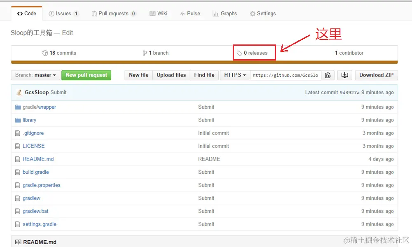
Task: Open latest commit 9d3927a
Action: click(349, 93)
